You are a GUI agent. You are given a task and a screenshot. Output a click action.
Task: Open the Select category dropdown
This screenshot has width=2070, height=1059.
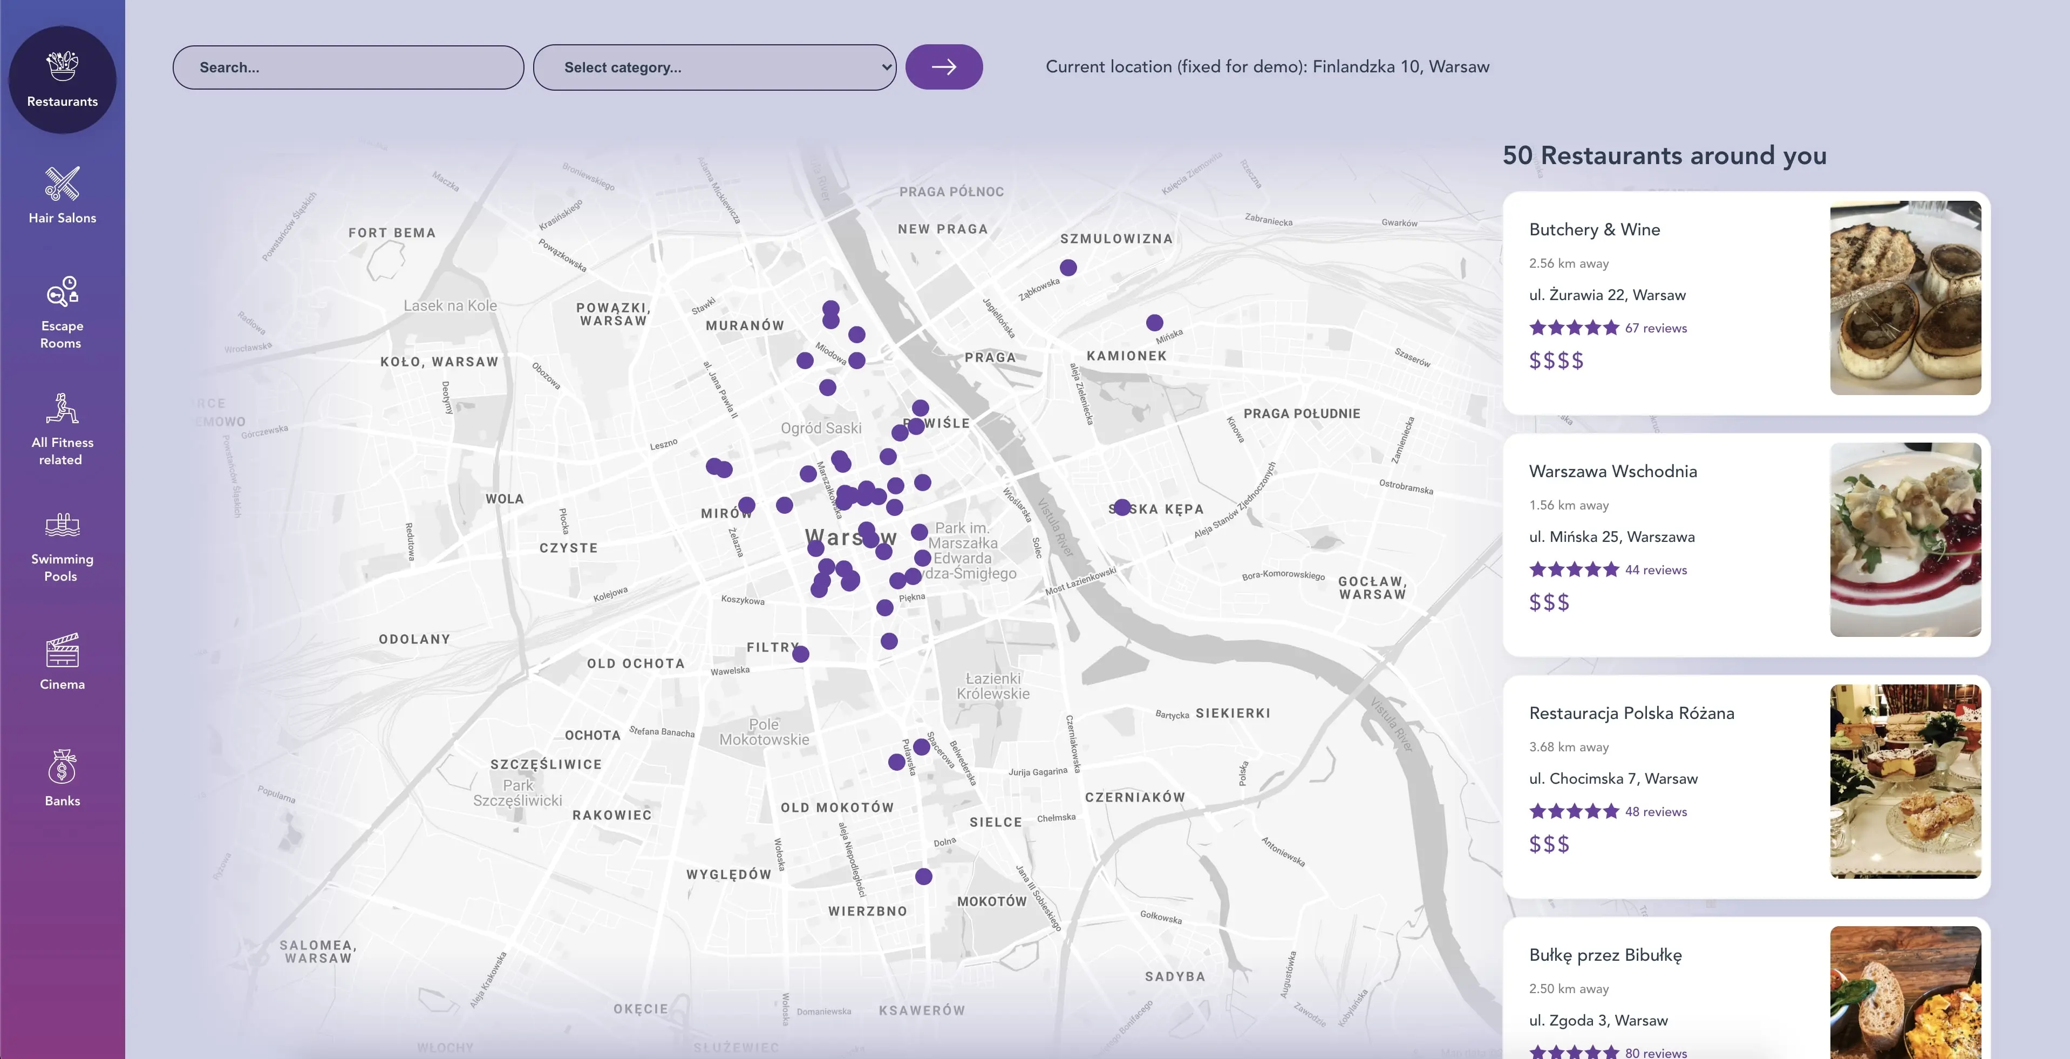pos(713,67)
